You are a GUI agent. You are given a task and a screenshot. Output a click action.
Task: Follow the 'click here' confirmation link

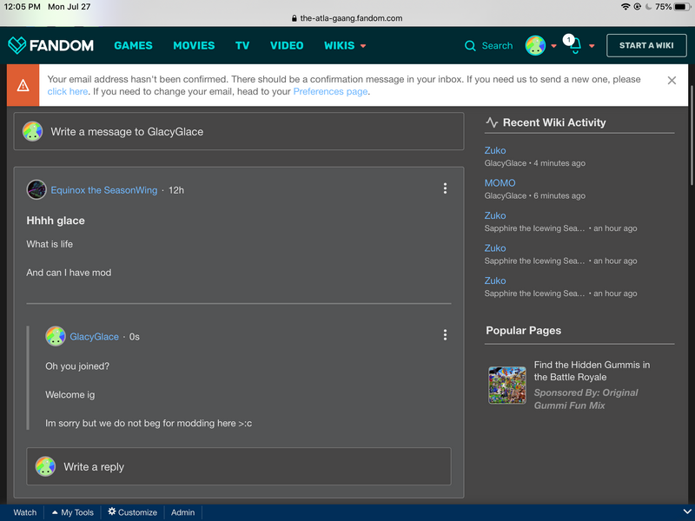click(67, 91)
